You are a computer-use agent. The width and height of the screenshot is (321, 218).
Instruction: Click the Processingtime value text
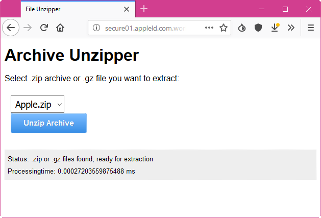click(71, 171)
